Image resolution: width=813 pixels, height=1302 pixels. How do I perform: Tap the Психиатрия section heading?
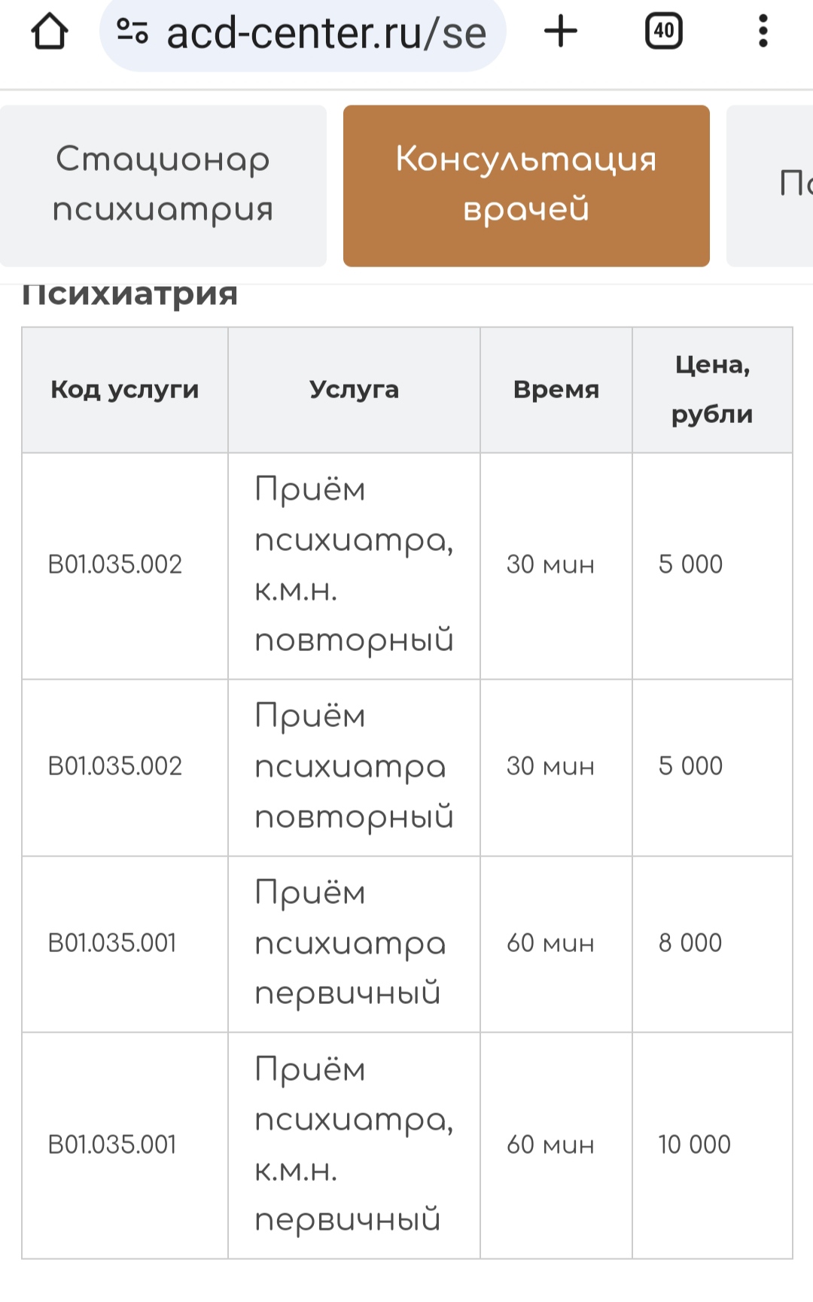tap(129, 295)
